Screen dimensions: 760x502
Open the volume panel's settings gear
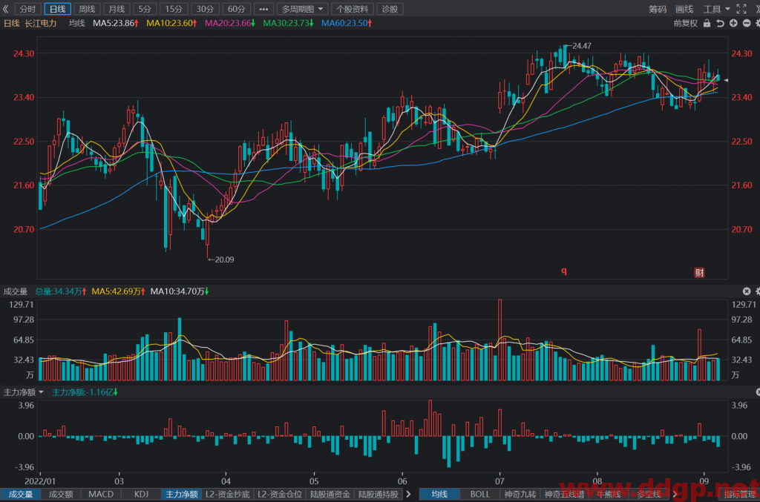pyautogui.click(x=758, y=291)
